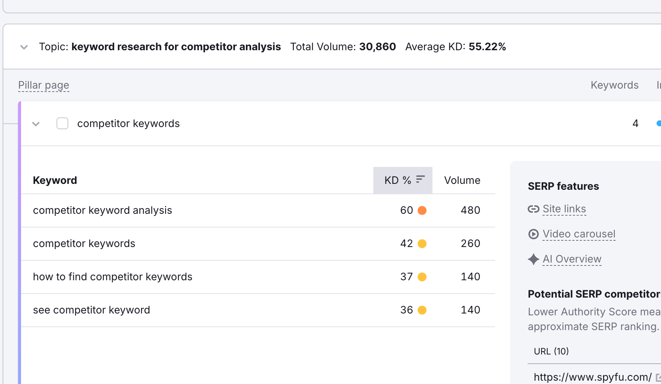Open the AI Overview link

click(x=572, y=259)
